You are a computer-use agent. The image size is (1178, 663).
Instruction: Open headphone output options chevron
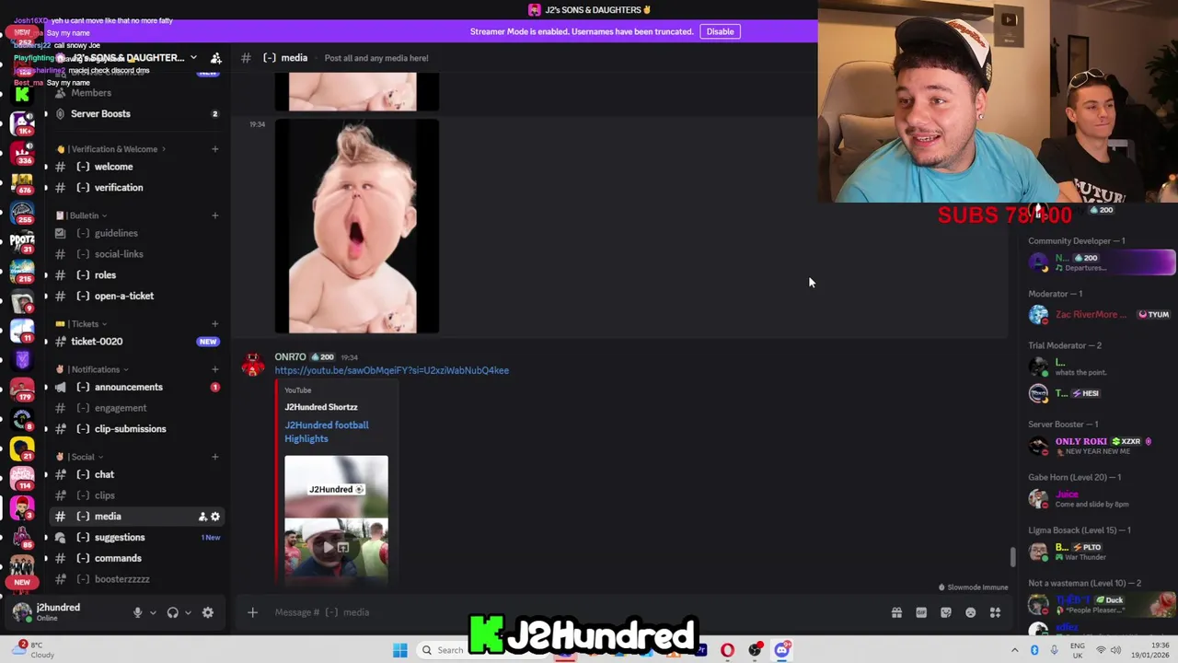(188, 612)
